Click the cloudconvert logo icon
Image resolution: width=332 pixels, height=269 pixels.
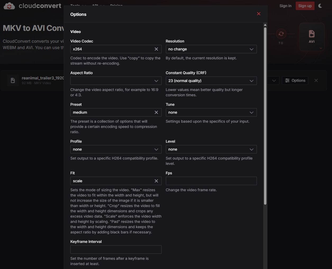[x=9, y=6]
